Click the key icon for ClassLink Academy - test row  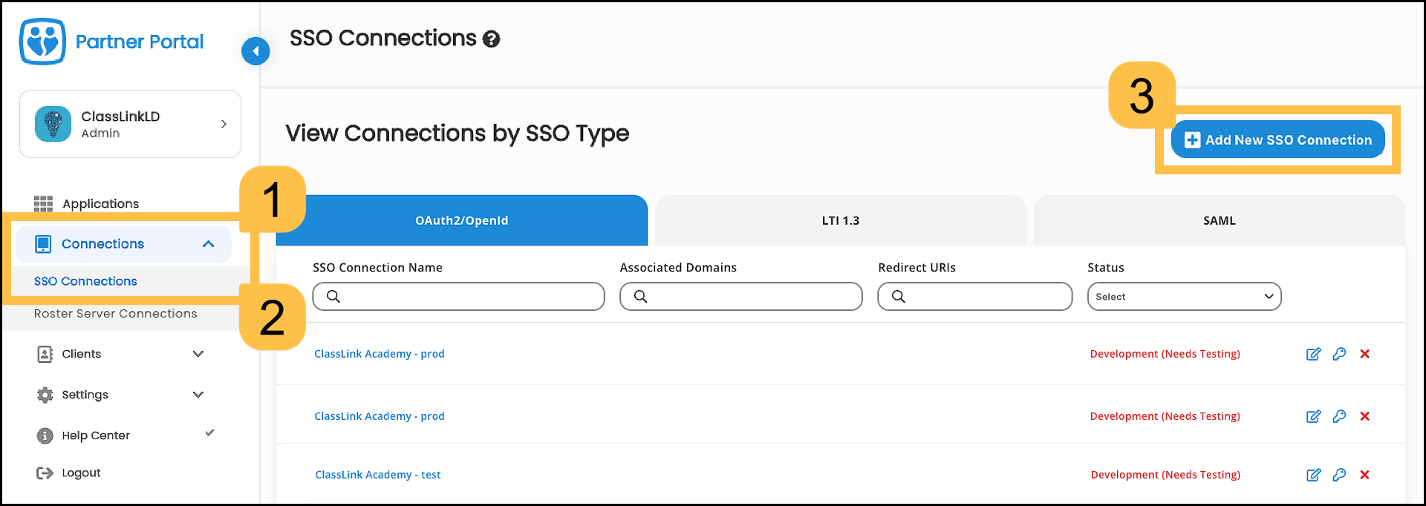click(1339, 475)
